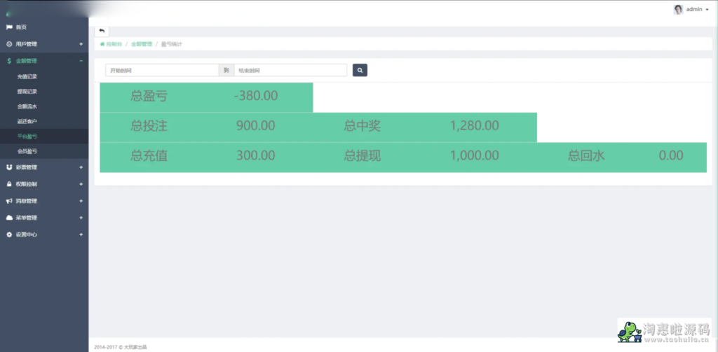Expand 用户管理 with its plus sign
Screen dimensions: 718x352
[x=81, y=44]
